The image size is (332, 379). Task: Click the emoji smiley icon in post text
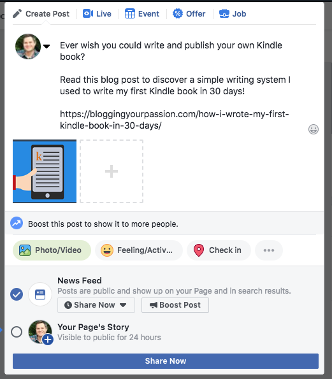point(313,129)
